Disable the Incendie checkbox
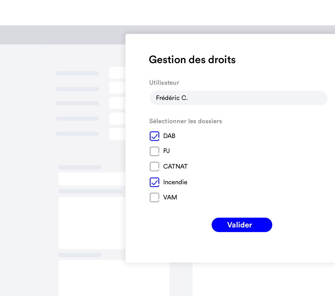The height and width of the screenshot is (296, 335). (x=154, y=182)
